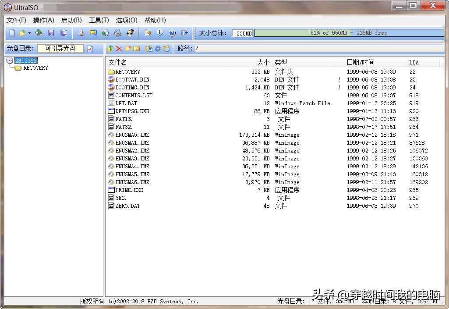449x309 pixels.
Task: Click the checkmark button beside bootable disc field
Action: coord(90,48)
